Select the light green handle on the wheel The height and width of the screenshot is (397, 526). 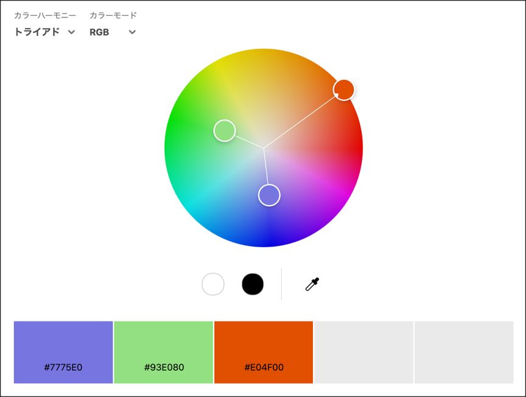pos(225,130)
